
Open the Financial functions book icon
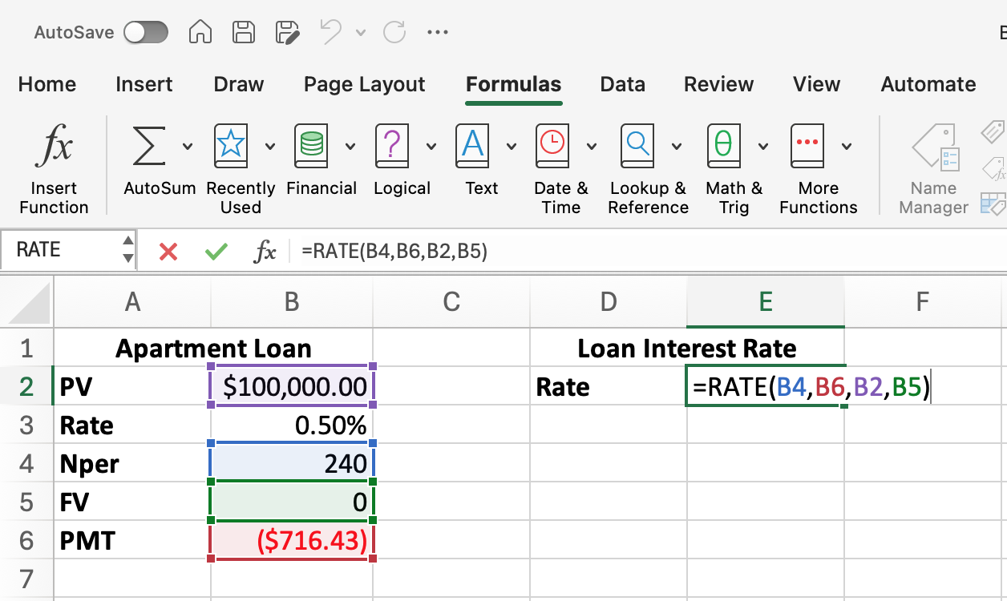(x=311, y=146)
